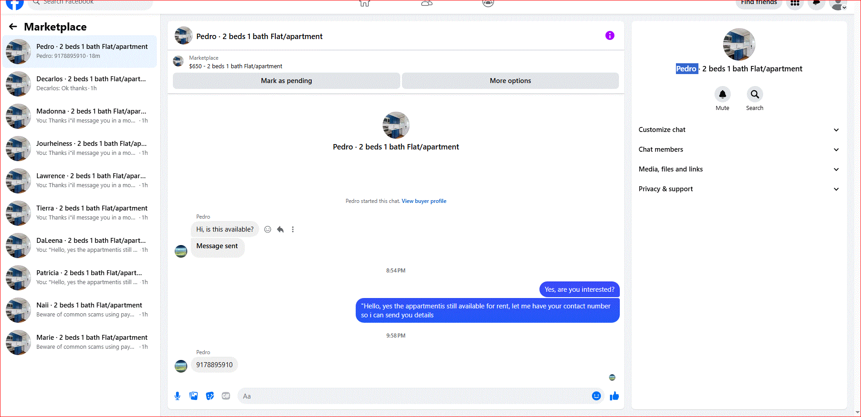Viewport: 861px width, 417px height.
Task: Click More options button
Action: pyautogui.click(x=510, y=81)
